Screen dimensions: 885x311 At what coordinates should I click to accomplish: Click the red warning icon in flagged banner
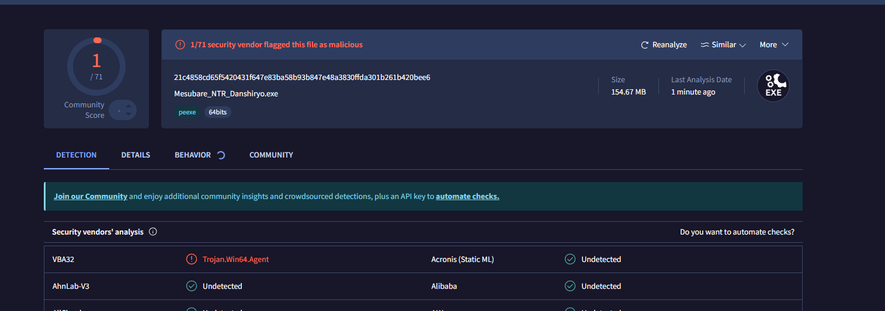(180, 45)
